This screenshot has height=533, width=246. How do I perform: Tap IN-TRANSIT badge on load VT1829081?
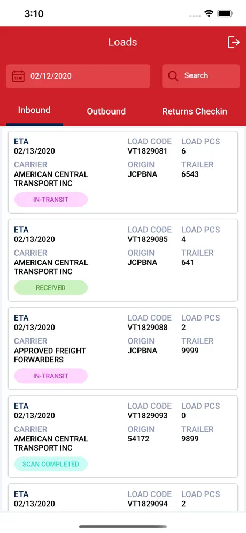(x=51, y=200)
